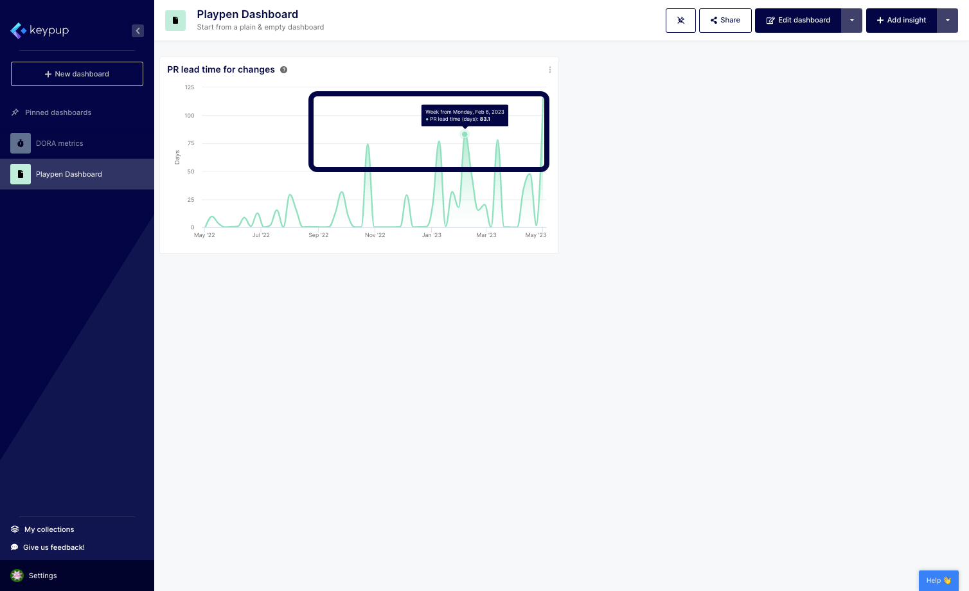The height and width of the screenshot is (591, 969).
Task: Click the highlighted Feb 6, 2023 data point
Action: point(465,134)
